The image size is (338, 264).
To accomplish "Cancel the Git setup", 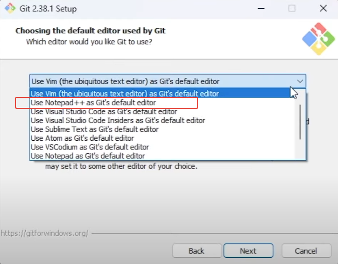I will point(306,251).
